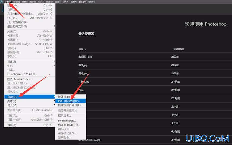
Task: Open recent file 未标题-1.psd
Action: click(85, 57)
